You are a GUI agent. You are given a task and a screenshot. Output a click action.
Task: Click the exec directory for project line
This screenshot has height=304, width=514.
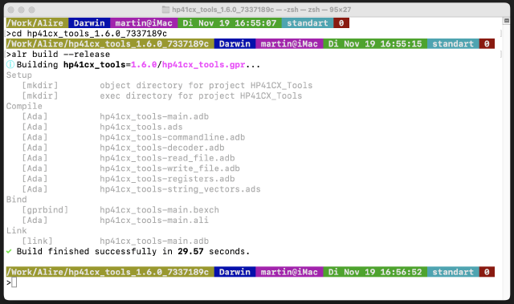coord(201,96)
